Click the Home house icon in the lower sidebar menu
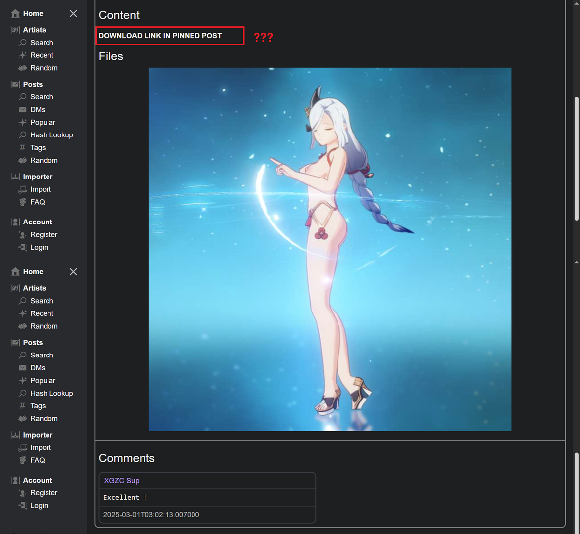Viewport: 580px width, 534px height. click(15, 272)
